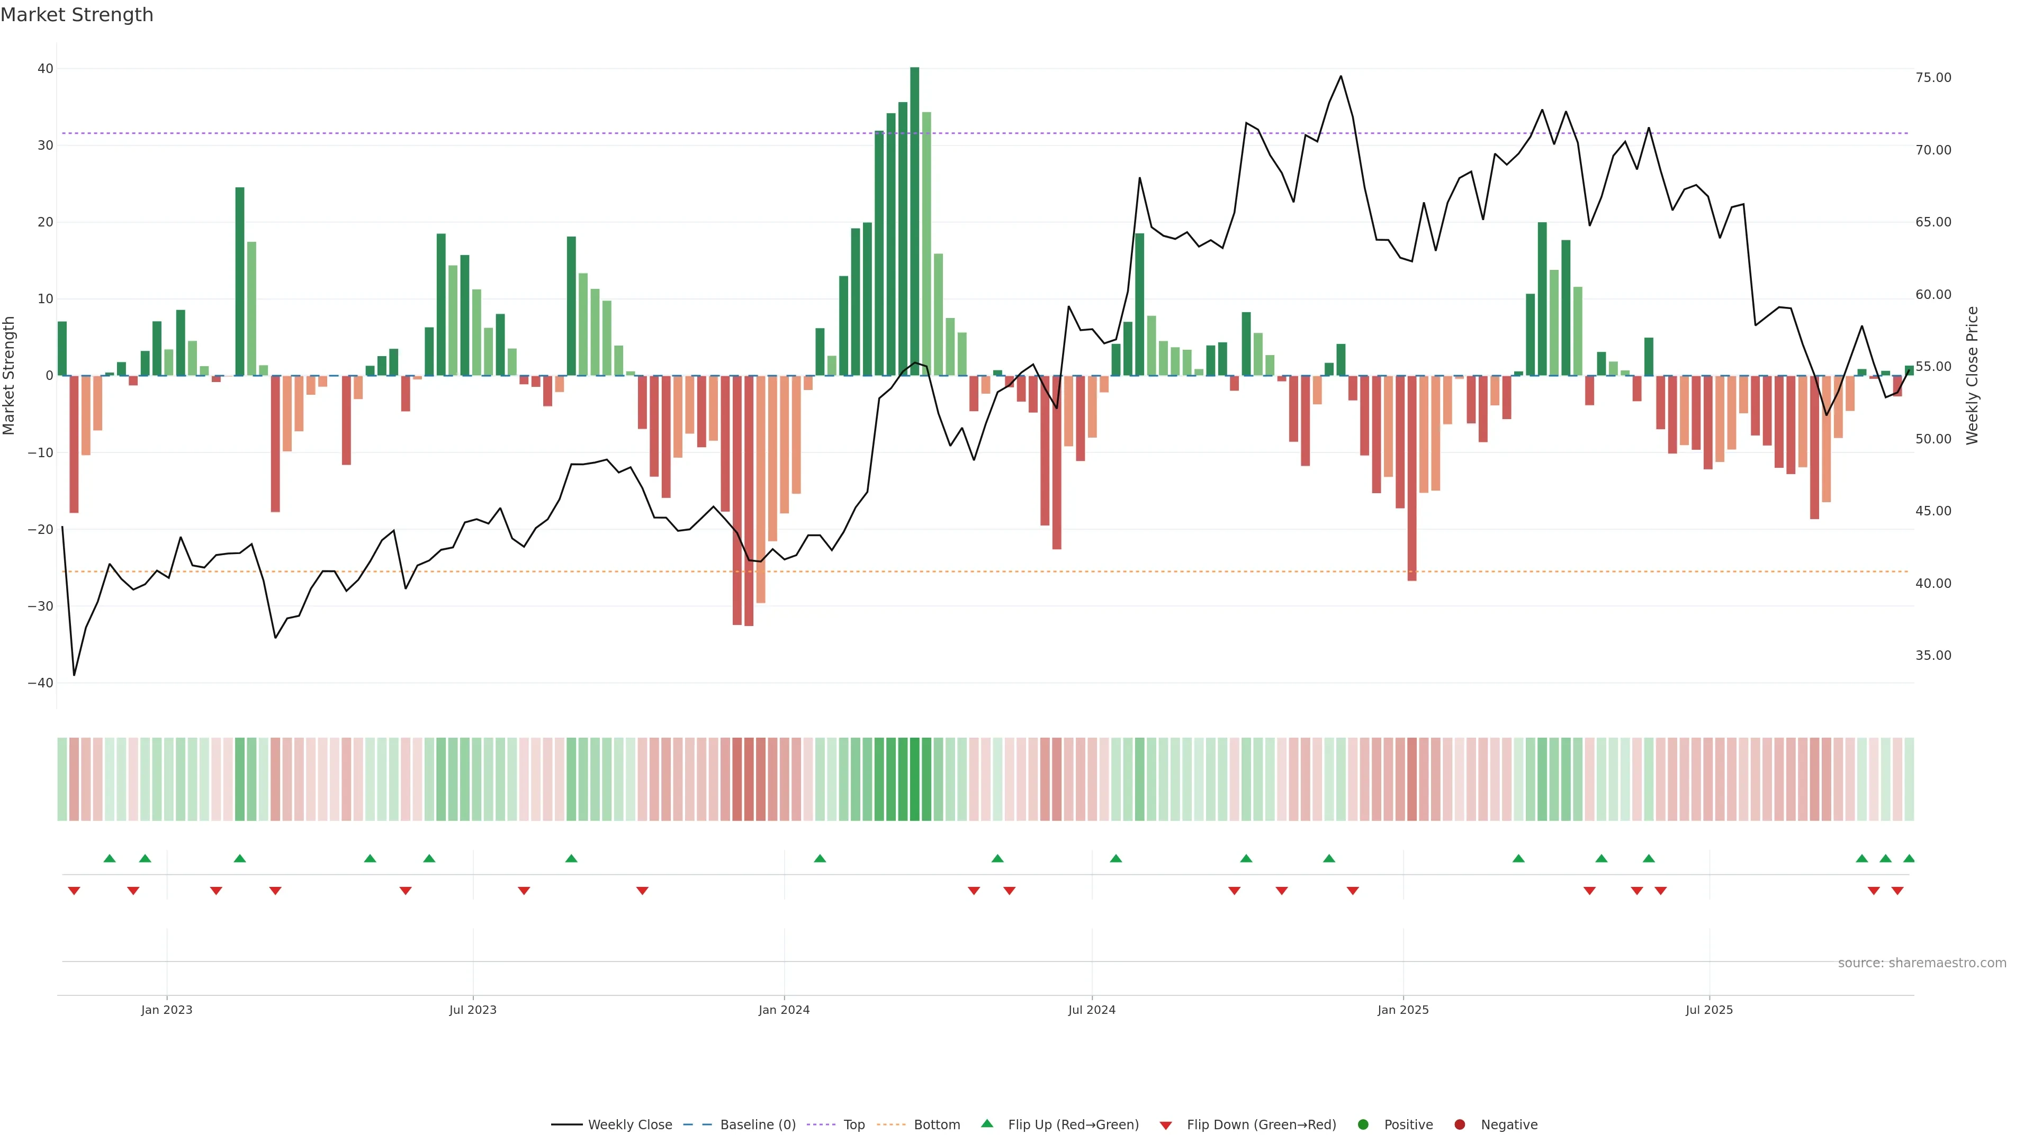
Task: Click the rightmost red flip-down triangle marker
Action: coord(1897,891)
